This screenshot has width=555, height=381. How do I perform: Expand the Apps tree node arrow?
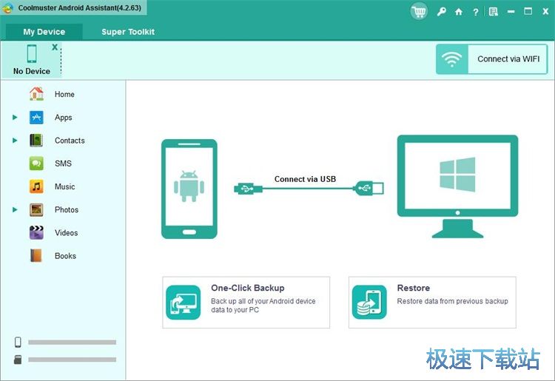15,117
